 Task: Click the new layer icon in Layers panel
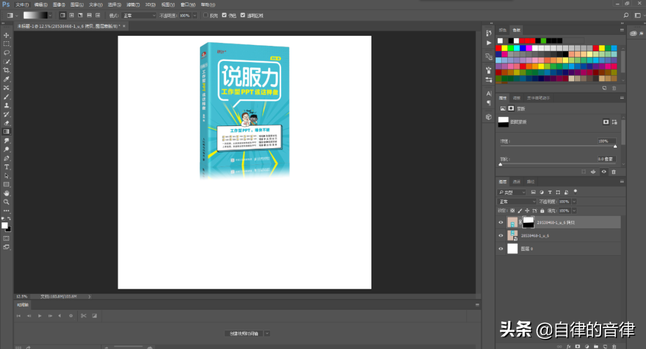click(605, 347)
